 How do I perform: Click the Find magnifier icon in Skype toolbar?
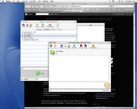[58, 25]
